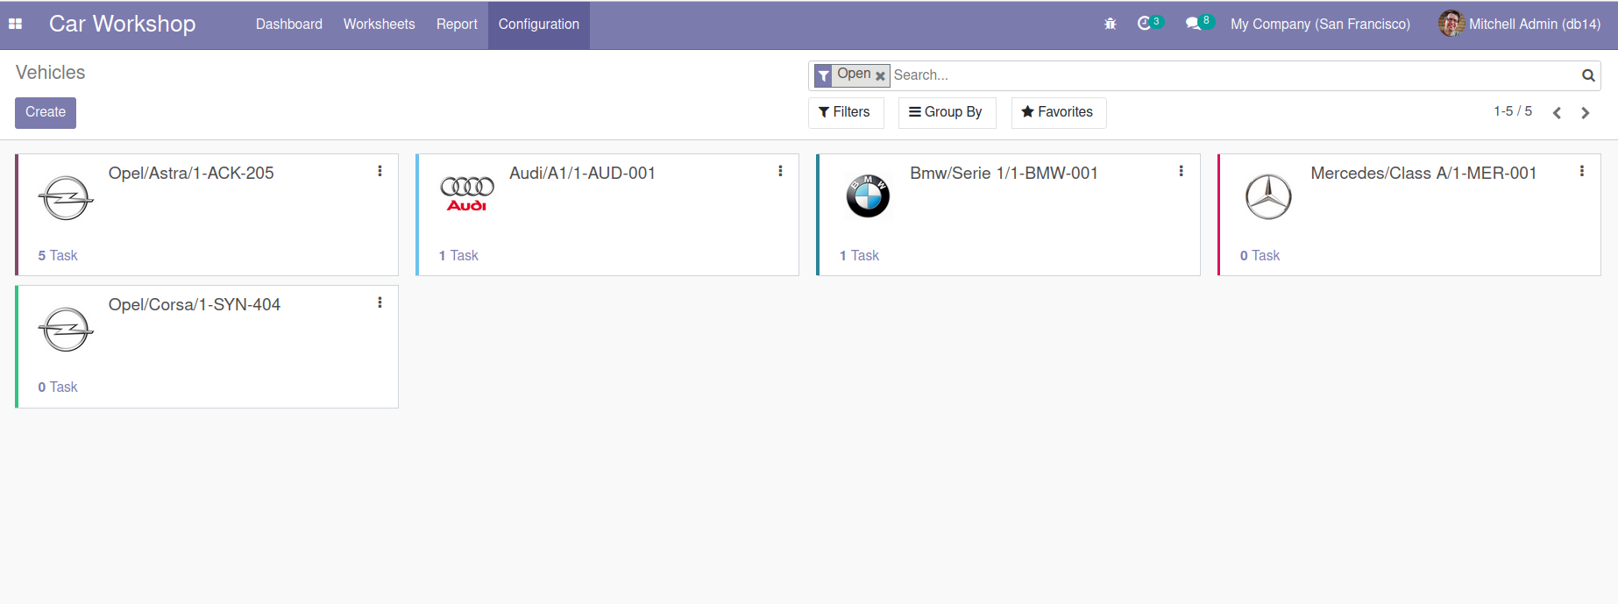1618x604 pixels.
Task: Go to the next page arrow
Action: (x=1585, y=112)
